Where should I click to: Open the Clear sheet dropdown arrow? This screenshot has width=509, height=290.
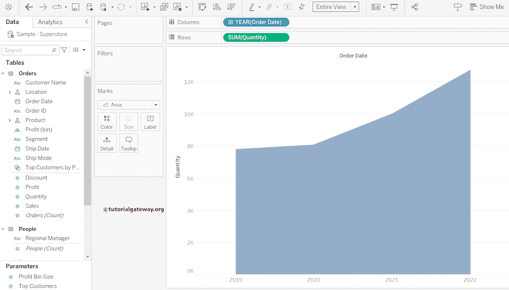click(x=187, y=7)
